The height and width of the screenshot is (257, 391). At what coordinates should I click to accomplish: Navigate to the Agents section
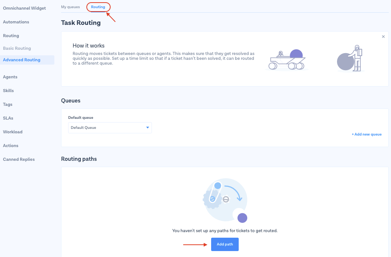tap(10, 77)
